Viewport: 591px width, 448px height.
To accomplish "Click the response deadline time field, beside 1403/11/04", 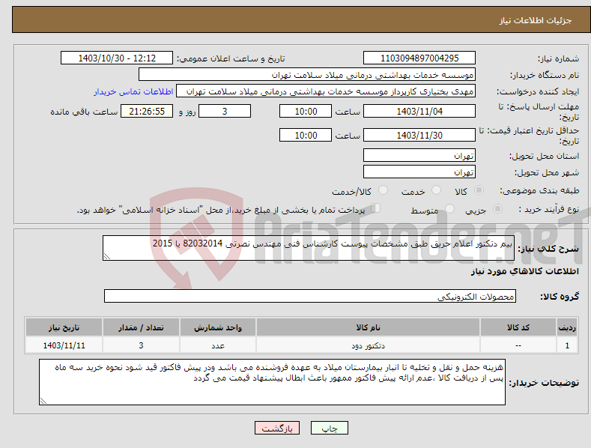I will point(306,111).
